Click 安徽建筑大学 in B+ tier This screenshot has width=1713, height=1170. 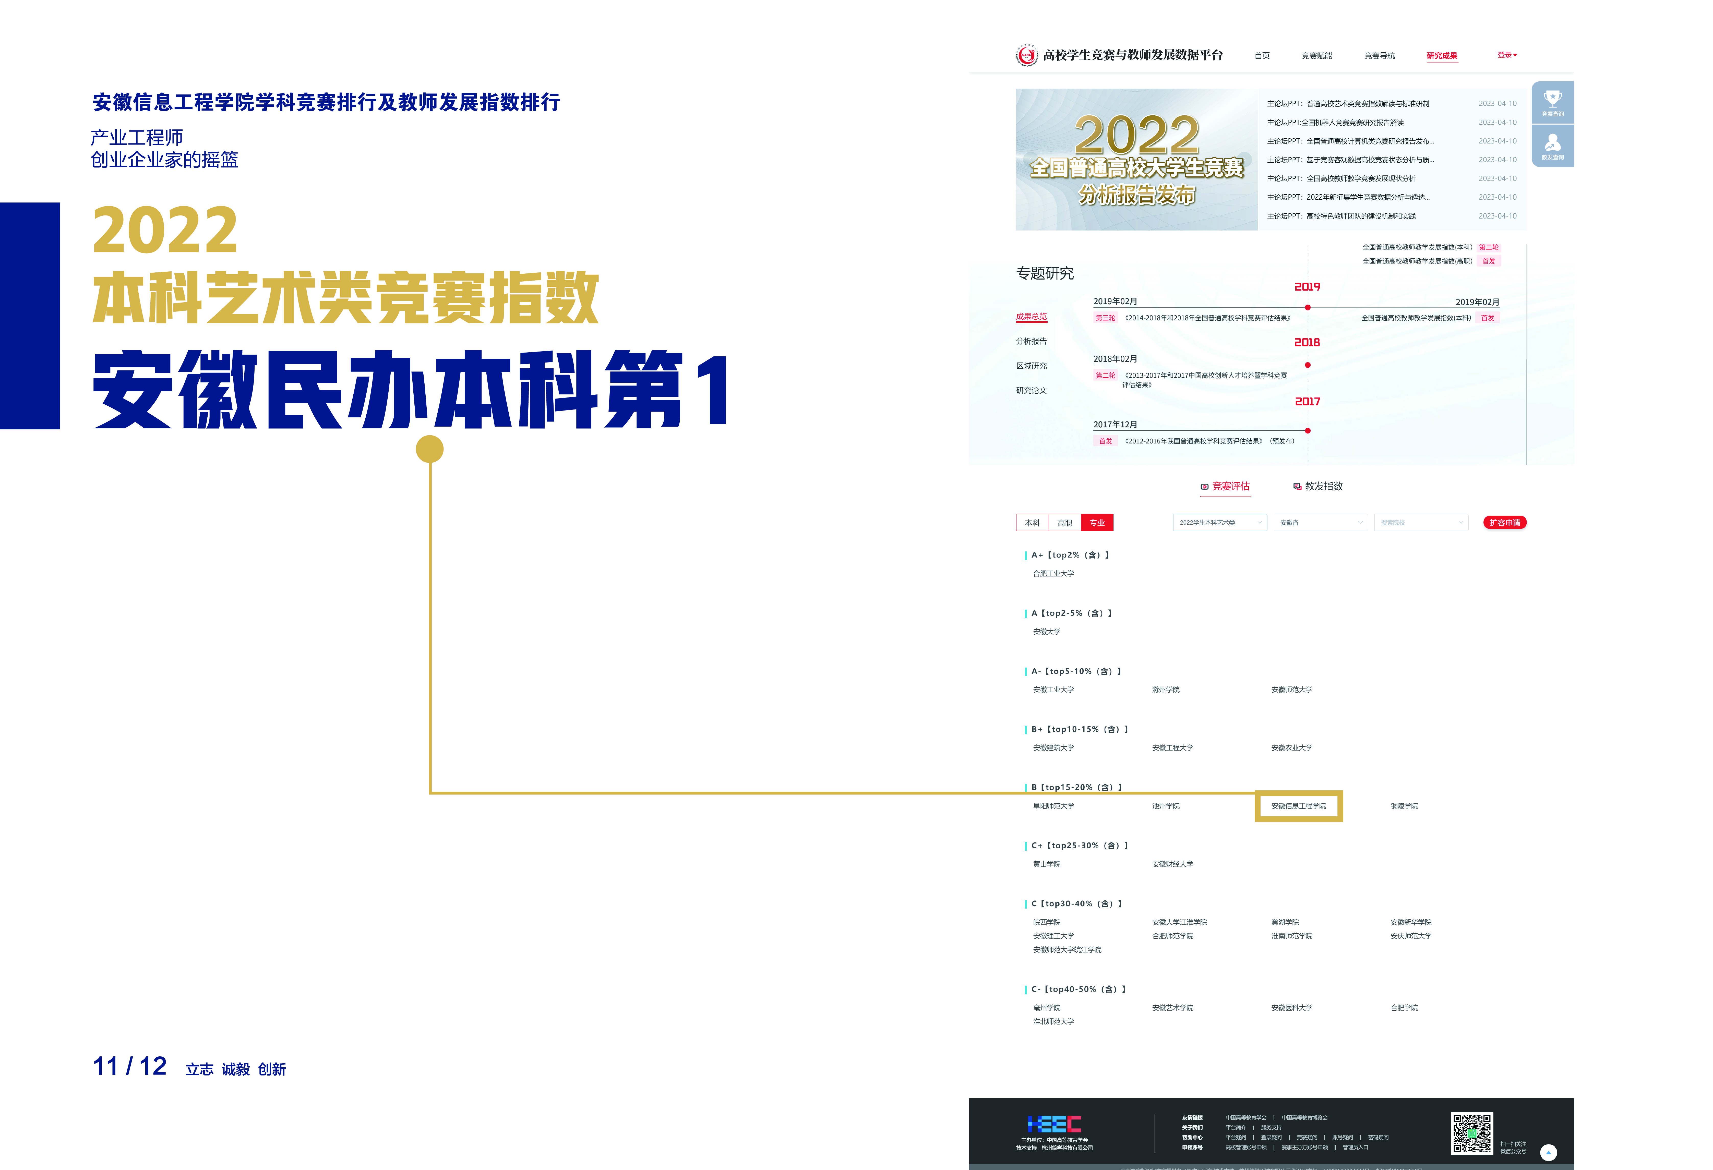coord(1053,748)
